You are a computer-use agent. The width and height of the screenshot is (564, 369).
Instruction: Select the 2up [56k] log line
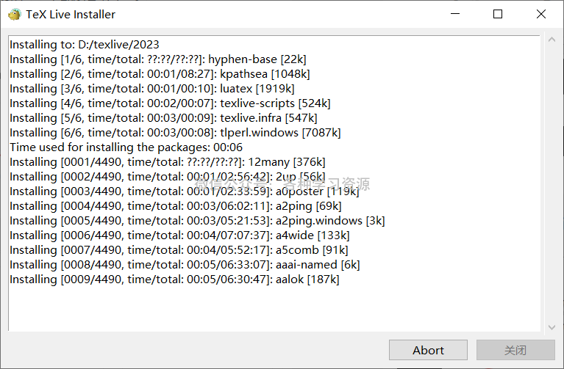[168, 177]
